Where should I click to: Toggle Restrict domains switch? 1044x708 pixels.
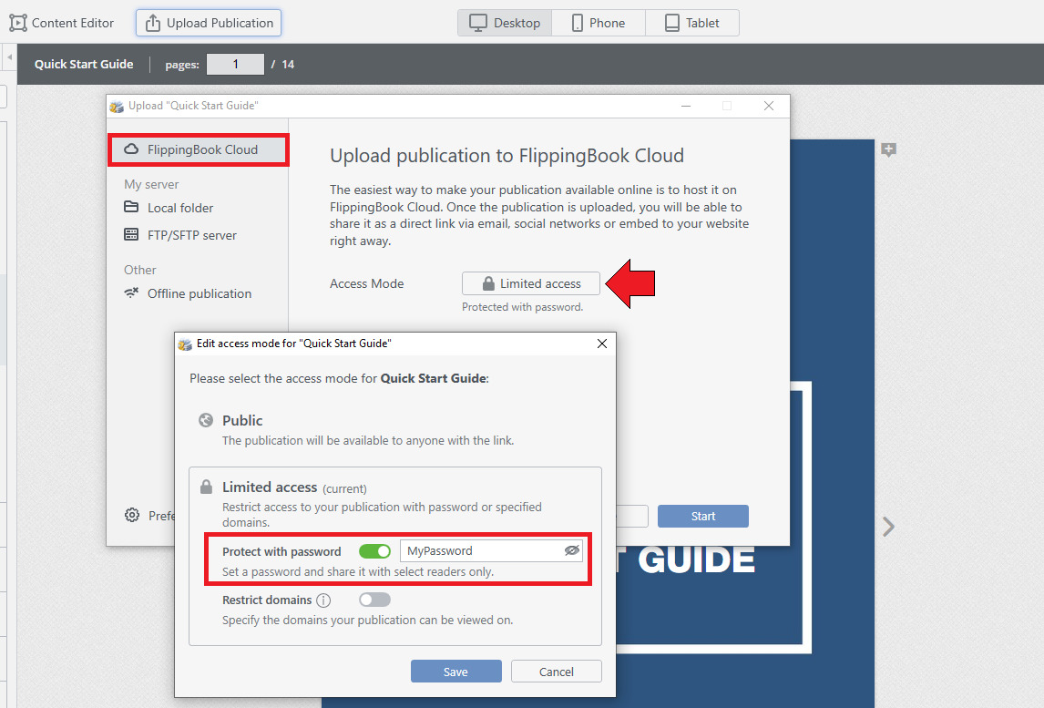click(x=374, y=600)
